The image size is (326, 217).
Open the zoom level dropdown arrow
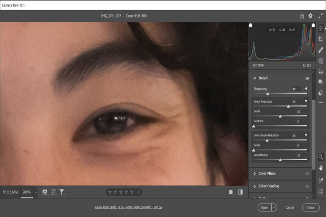click(x=36, y=192)
